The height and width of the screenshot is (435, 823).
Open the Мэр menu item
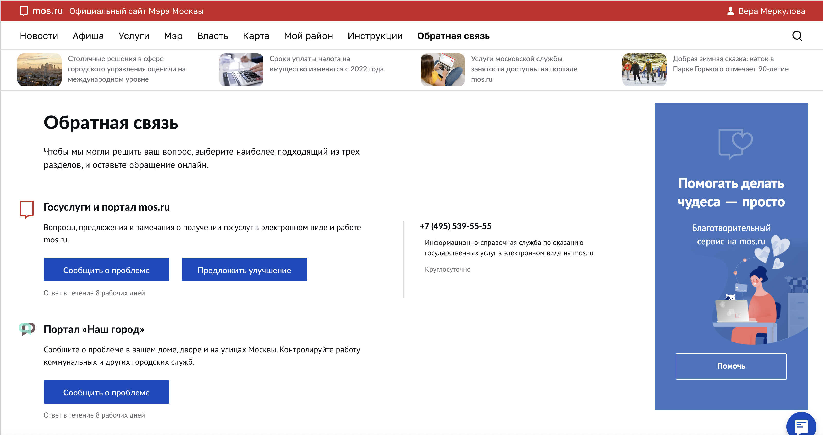click(x=173, y=36)
